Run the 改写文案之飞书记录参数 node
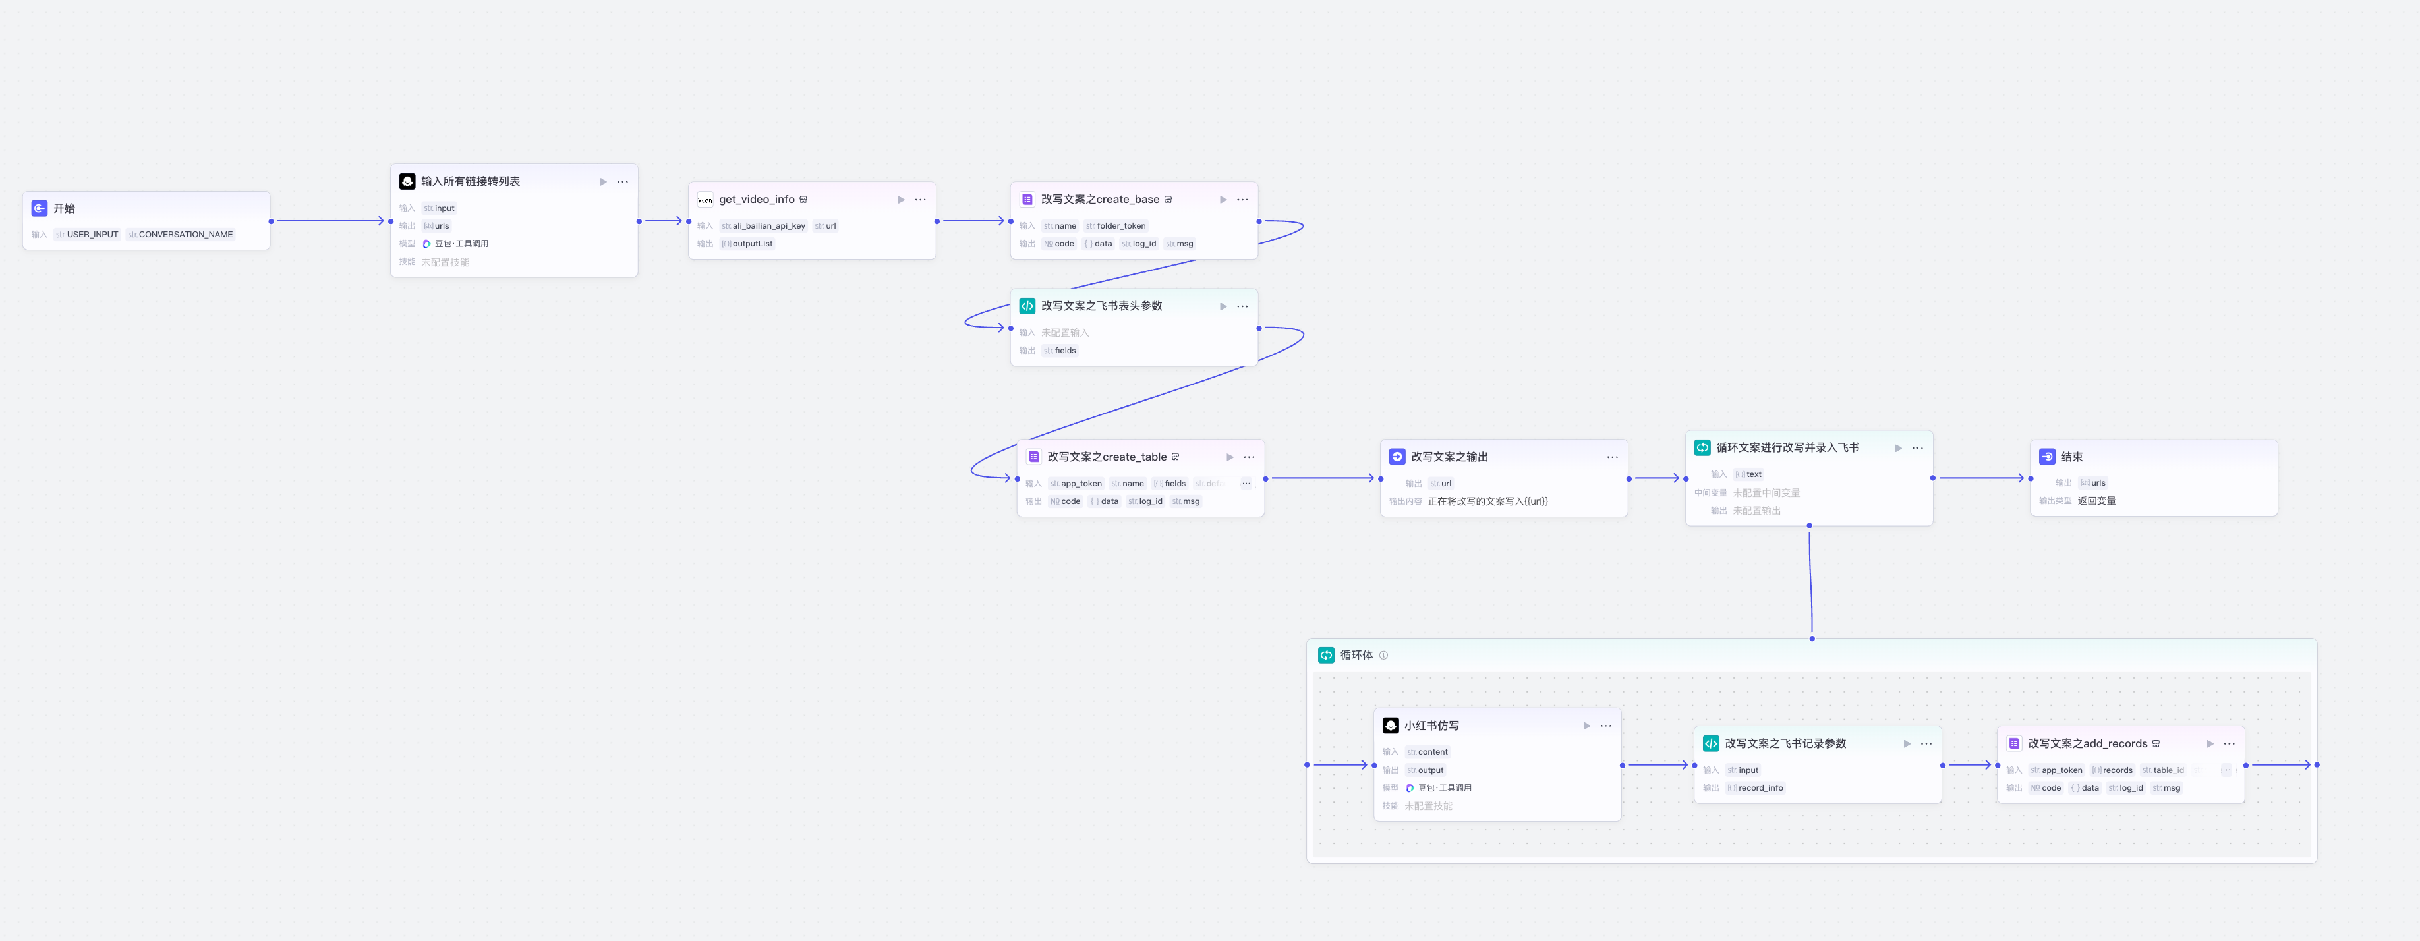2420x941 pixels. [x=1907, y=744]
